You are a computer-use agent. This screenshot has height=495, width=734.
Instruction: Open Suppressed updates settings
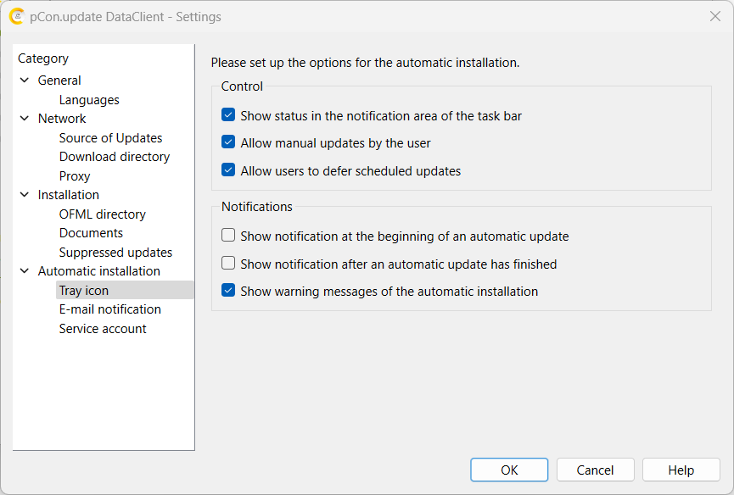[115, 253]
